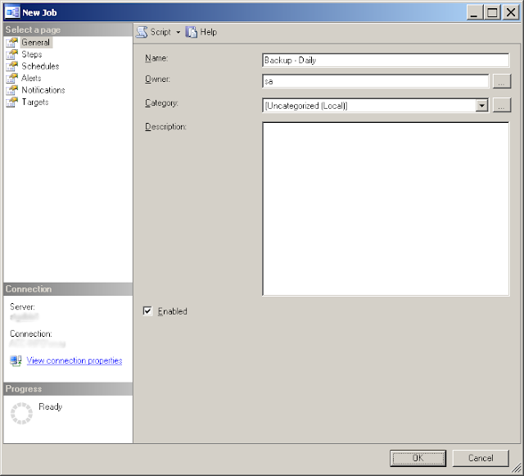524x476 pixels.
Task: Click into the Name text field
Action: (x=386, y=60)
